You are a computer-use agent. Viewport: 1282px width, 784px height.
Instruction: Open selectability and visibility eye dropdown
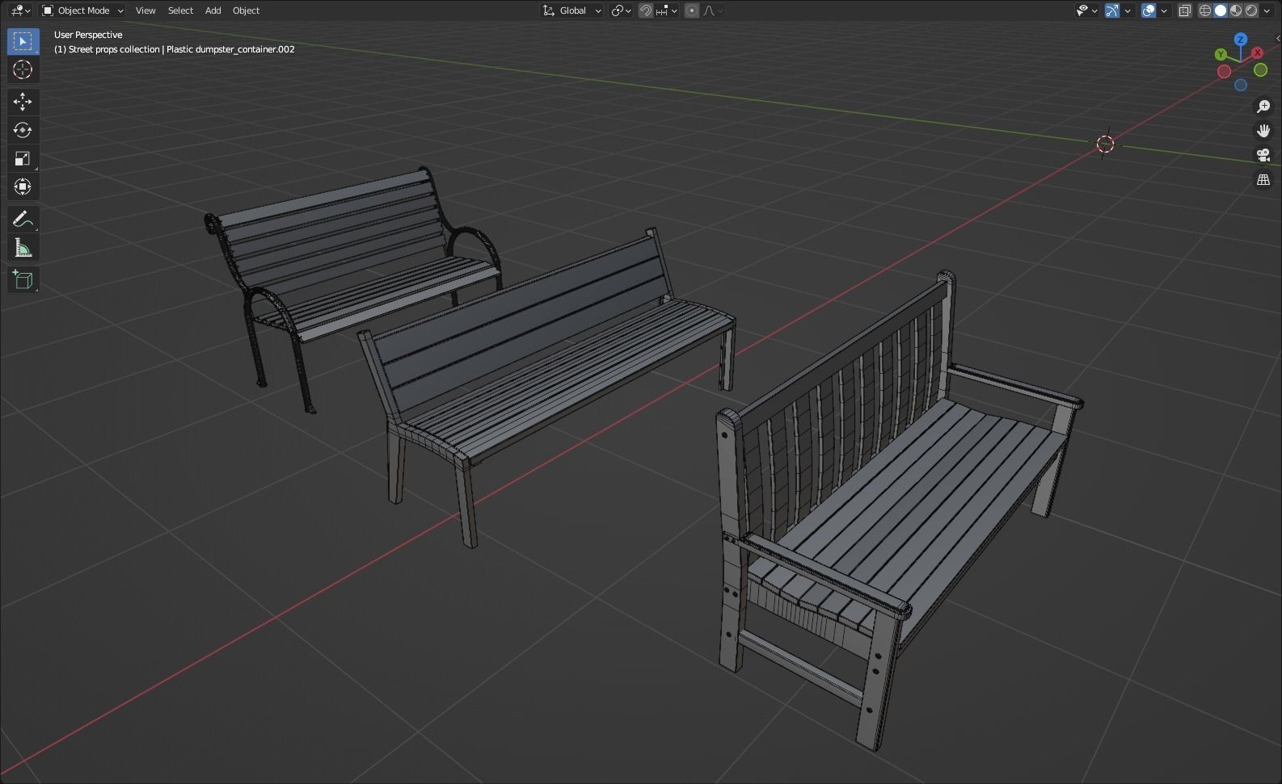click(x=1086, y=10)
